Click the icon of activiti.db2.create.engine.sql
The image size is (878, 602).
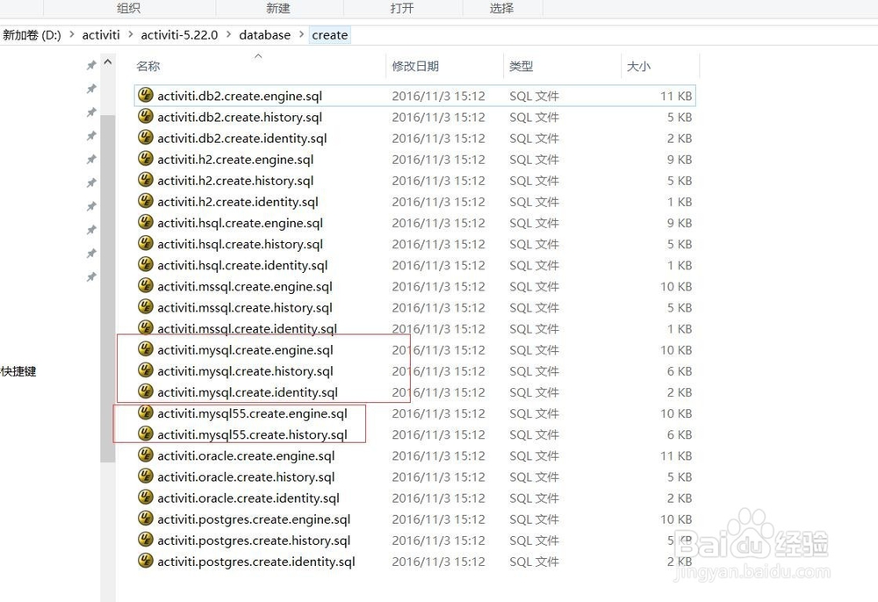146,95
